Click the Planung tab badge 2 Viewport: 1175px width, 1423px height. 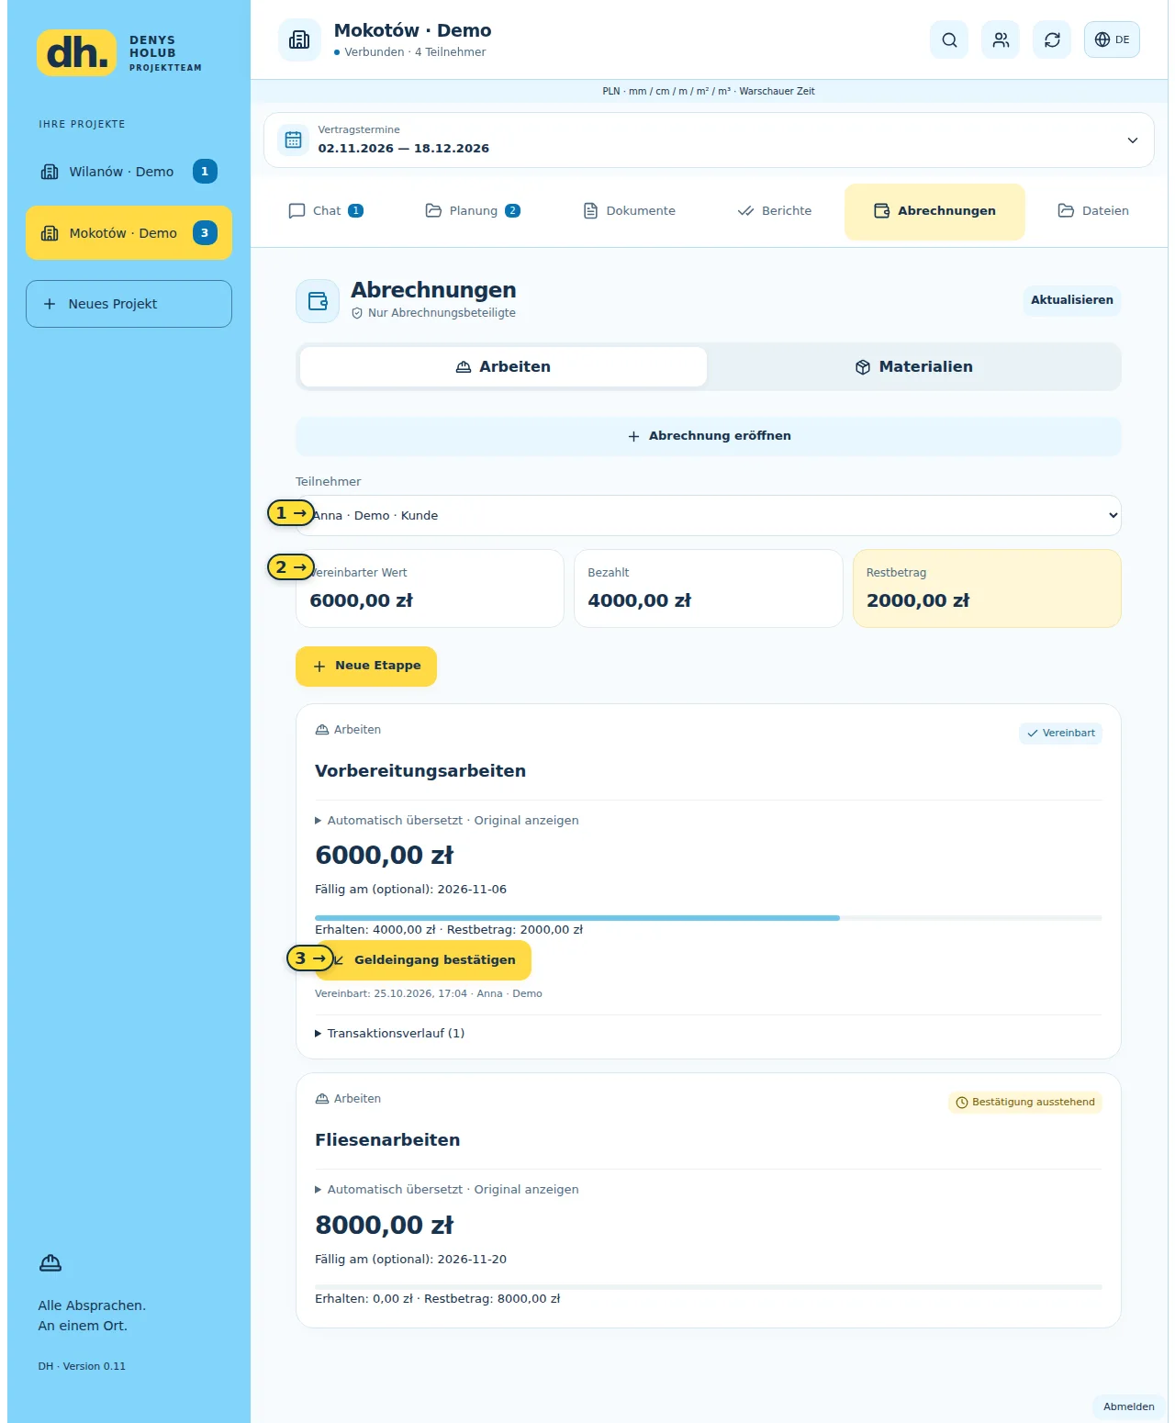tap(513, 211)
